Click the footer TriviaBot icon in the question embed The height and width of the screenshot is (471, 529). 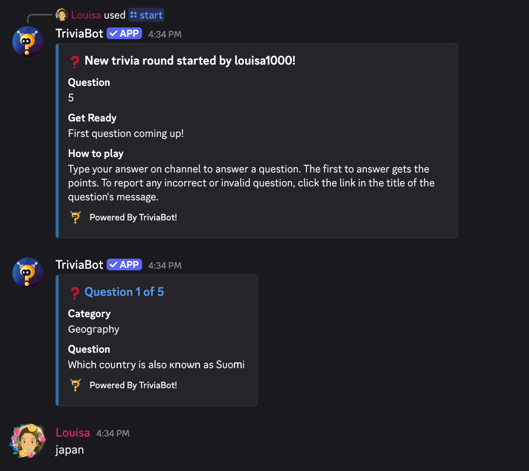76,385
